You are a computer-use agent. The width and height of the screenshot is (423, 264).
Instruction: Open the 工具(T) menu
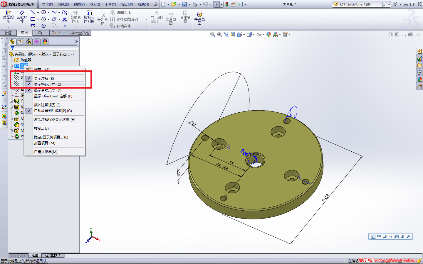tap(110, 4)
